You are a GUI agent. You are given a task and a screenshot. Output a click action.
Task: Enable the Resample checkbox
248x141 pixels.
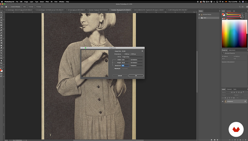coord(113,68)
